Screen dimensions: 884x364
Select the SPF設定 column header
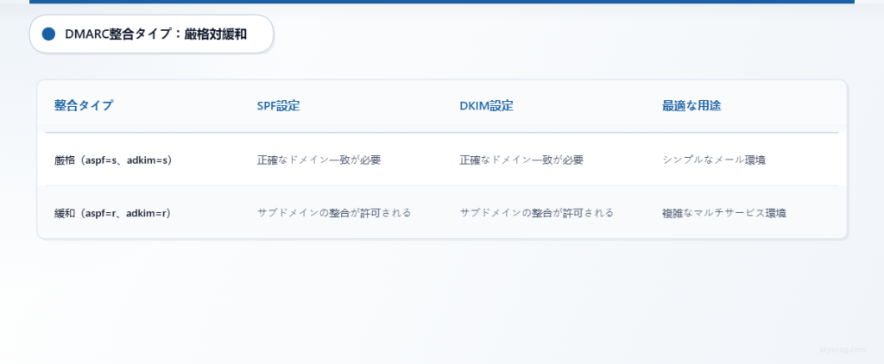[278, 106]
